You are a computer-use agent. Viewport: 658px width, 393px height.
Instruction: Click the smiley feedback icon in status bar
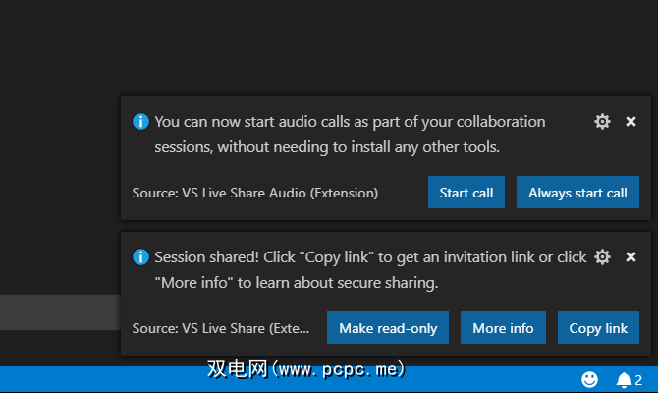pos(589,379)
